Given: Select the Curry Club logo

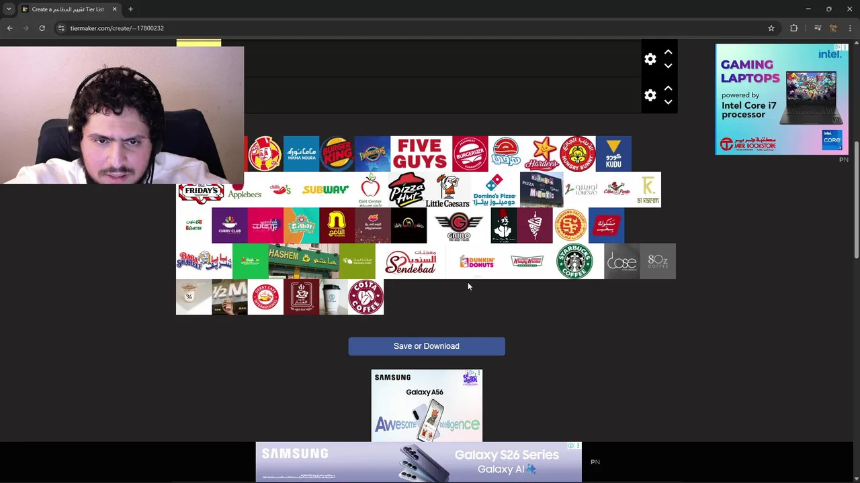Looking at the screenshot, I should coord(230,225).
